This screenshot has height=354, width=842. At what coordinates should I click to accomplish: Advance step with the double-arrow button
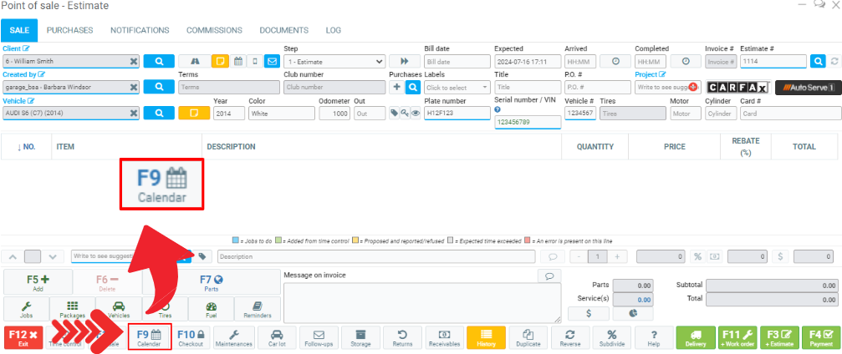point(405,62)
